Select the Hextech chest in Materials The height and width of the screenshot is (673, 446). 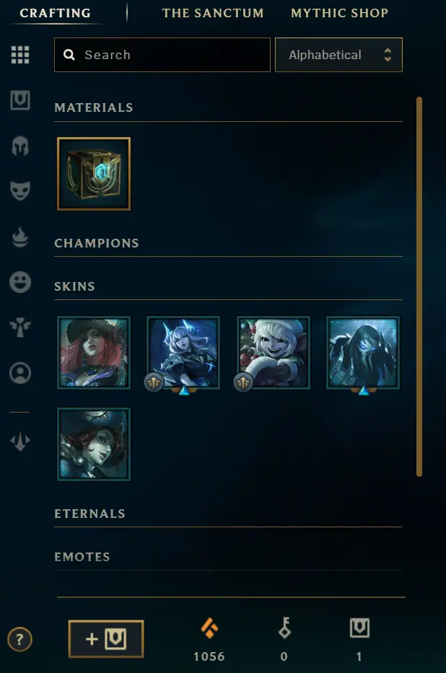94,174
